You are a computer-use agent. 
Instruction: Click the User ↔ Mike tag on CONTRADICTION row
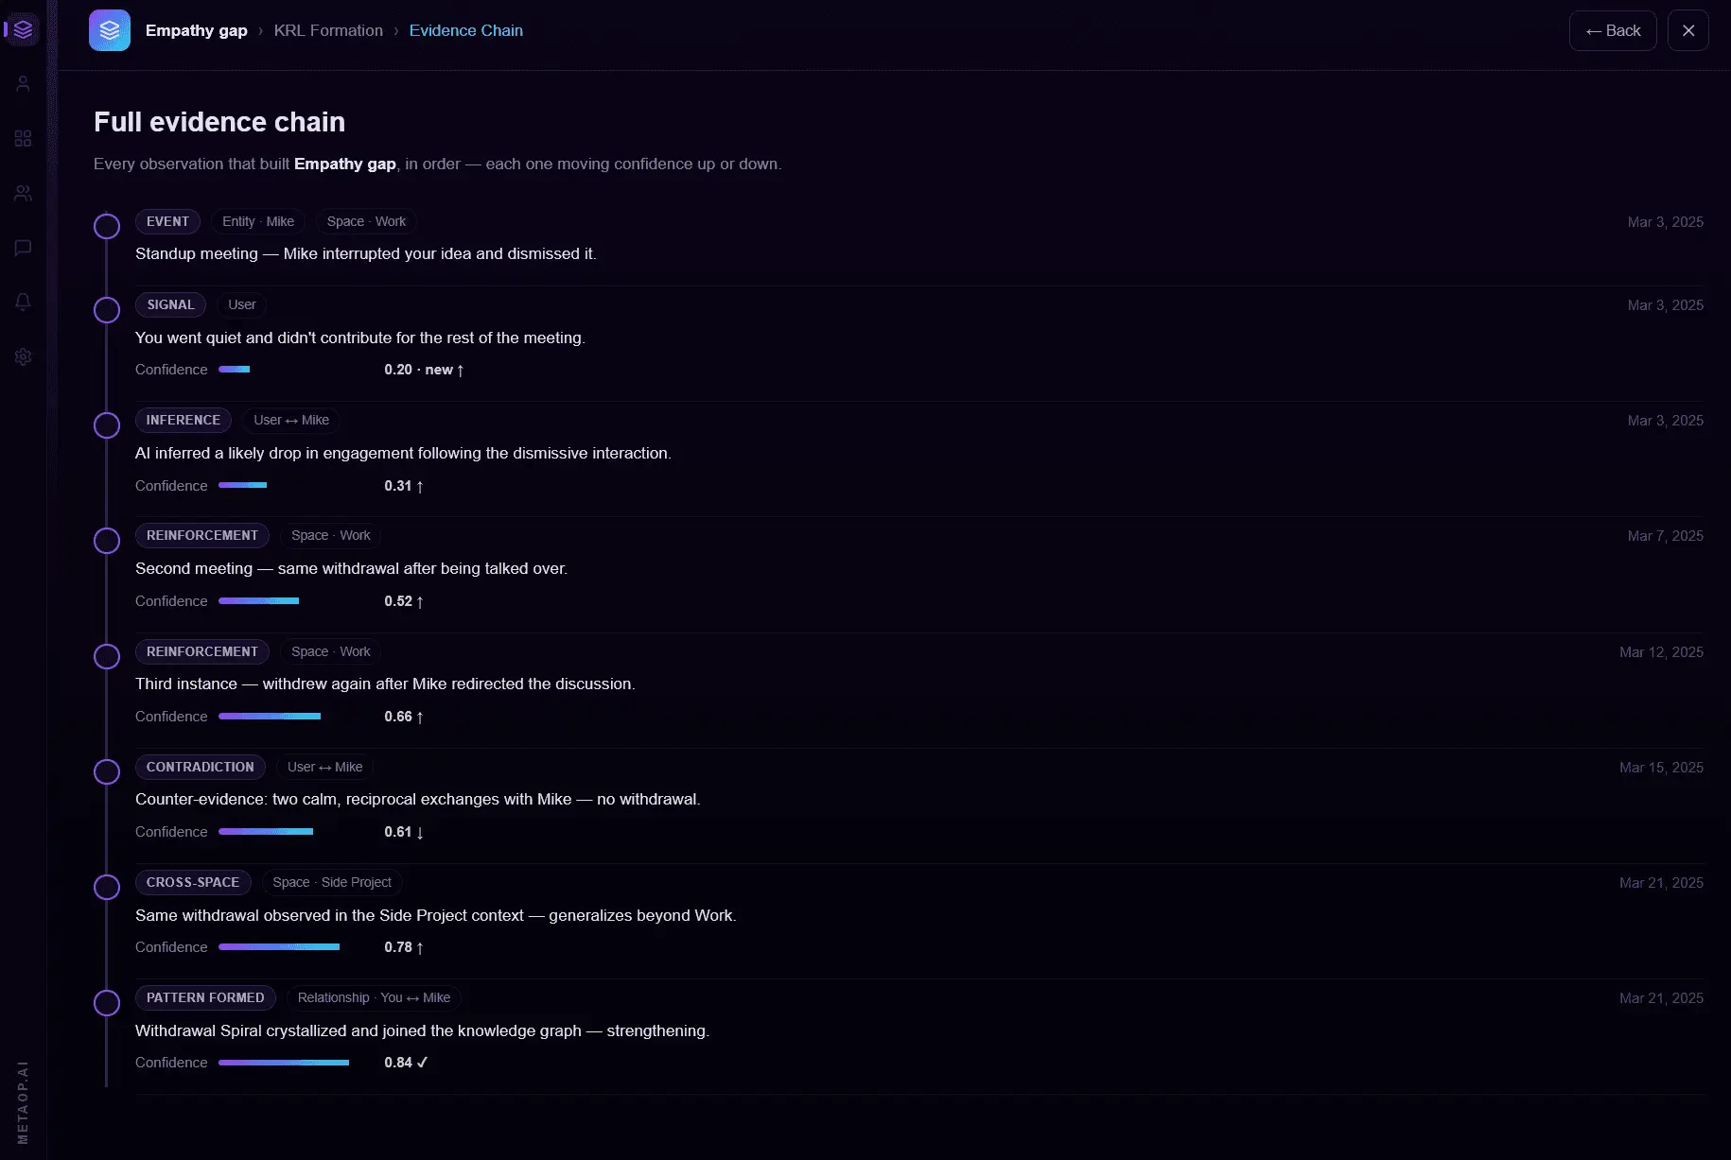[x=325, y=767]
